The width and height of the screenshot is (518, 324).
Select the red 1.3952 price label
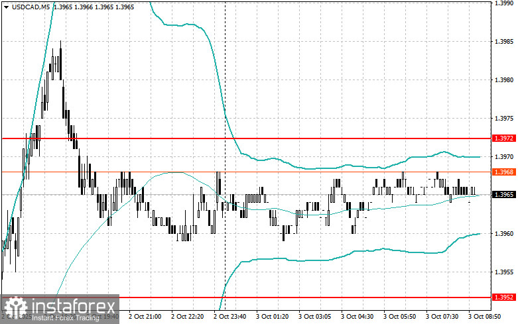coord(504,297)
